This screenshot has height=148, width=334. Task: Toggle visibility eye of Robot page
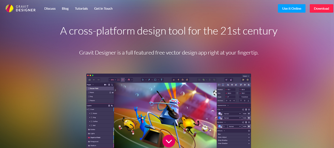113,92
